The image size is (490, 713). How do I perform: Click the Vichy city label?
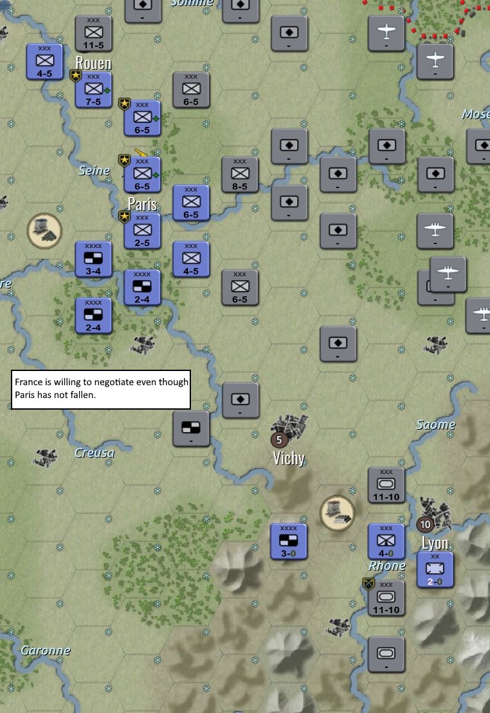pyautogui.click(x=289, y=459)
